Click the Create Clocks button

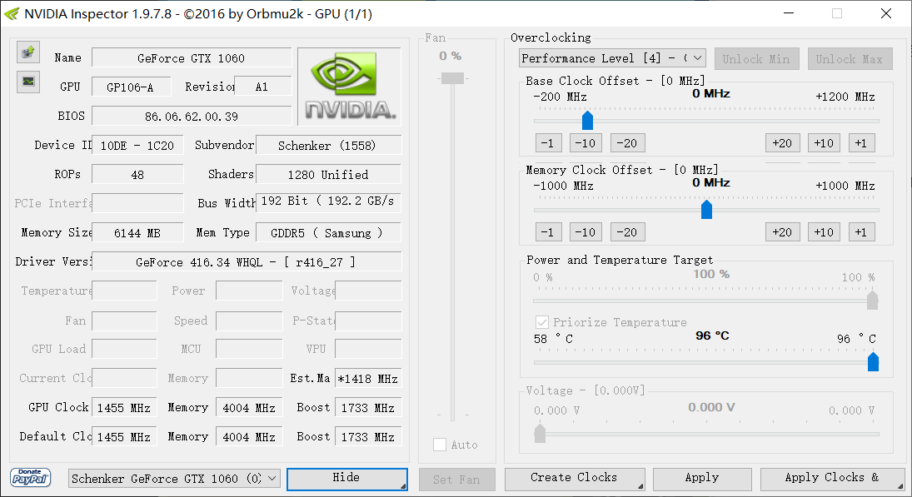(575, 478)
